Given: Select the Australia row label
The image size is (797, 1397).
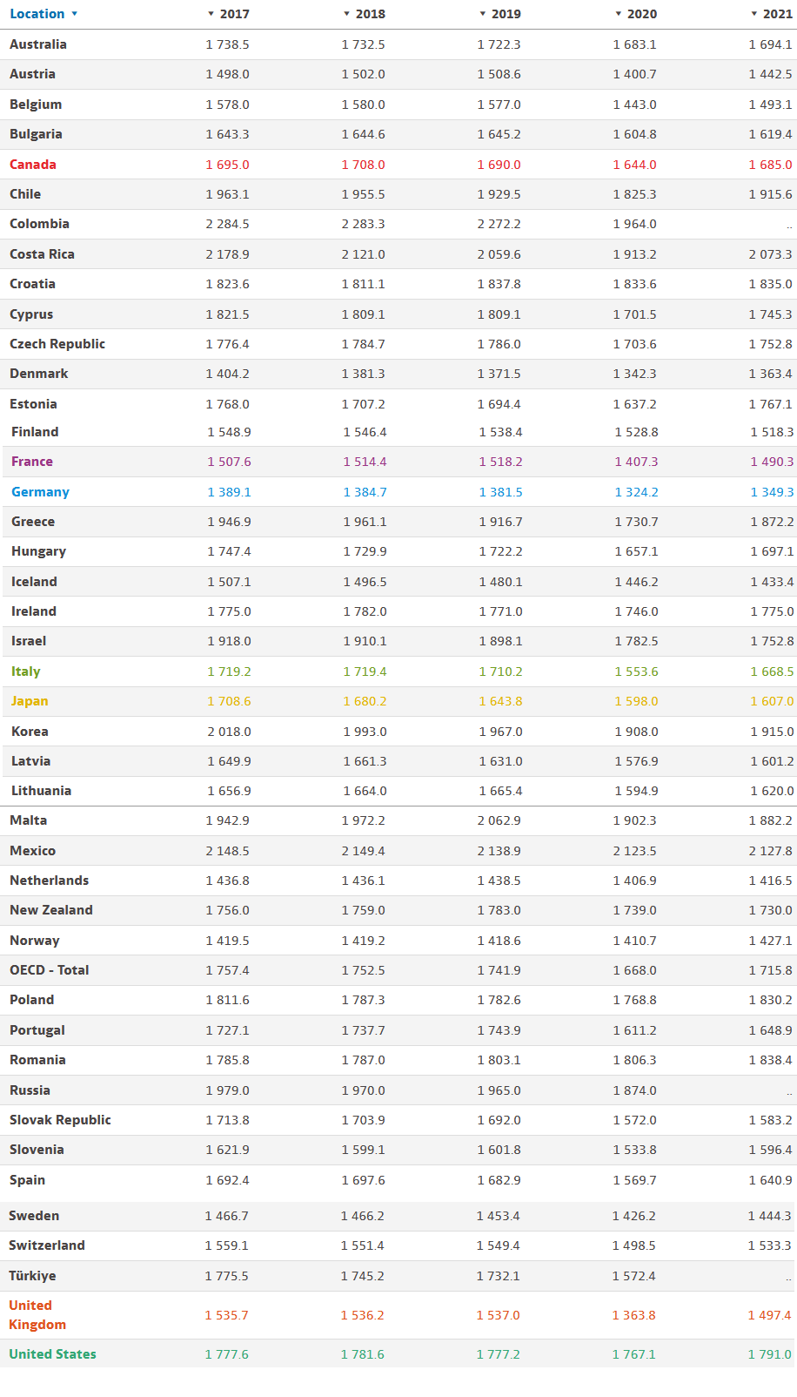Looking at the screenshot, I should tap(38, 44).
